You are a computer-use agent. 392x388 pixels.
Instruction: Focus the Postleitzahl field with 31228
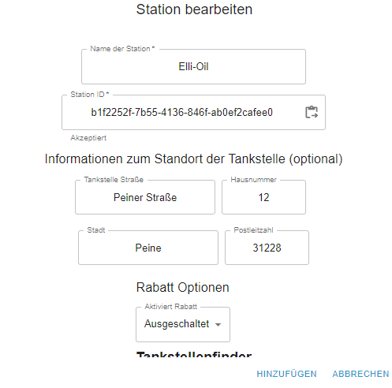267,248
